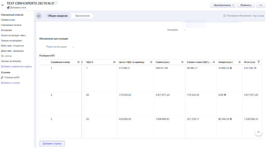
Task: Open Действия - закрытые in sidebar
Action: [12, 51]
